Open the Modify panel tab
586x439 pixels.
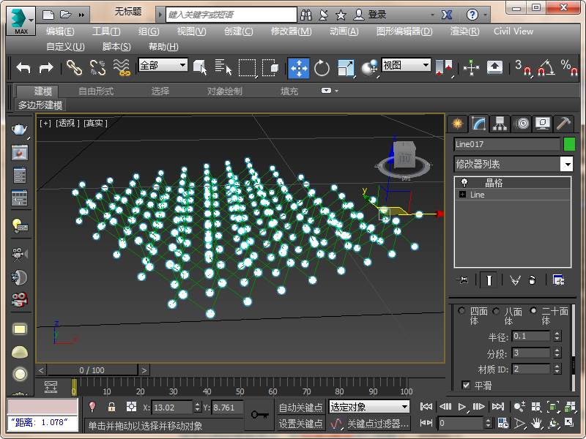[x=478, y=123]
